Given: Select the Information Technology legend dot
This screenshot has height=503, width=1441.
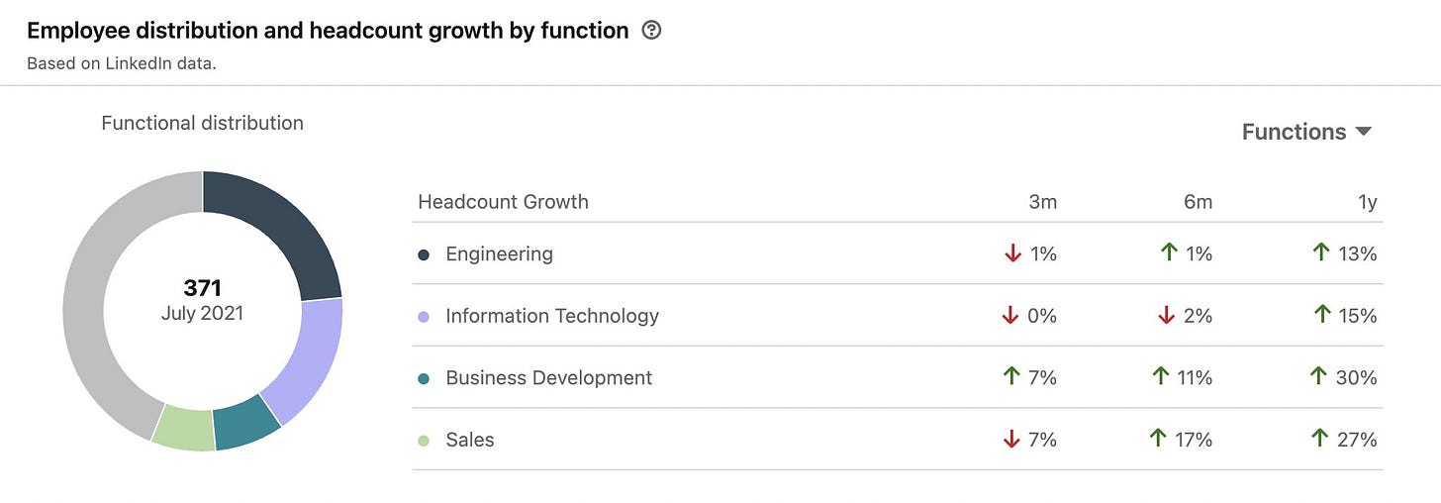Looking at the screenshot, I should [x=424, y=317].
